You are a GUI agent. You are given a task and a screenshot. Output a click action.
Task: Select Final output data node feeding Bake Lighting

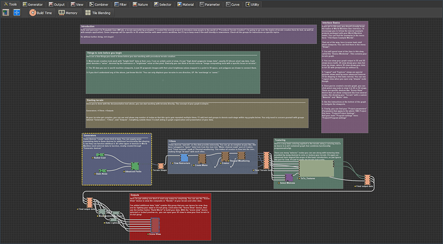pyautogui.click(x=89, y=202)
